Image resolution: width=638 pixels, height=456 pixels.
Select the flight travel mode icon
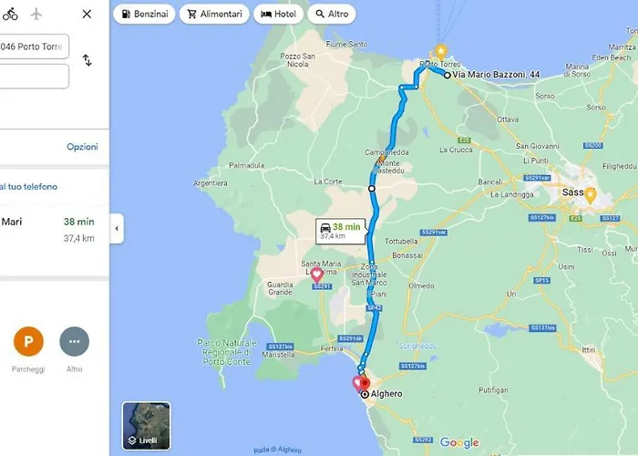[x=36, y=14]
